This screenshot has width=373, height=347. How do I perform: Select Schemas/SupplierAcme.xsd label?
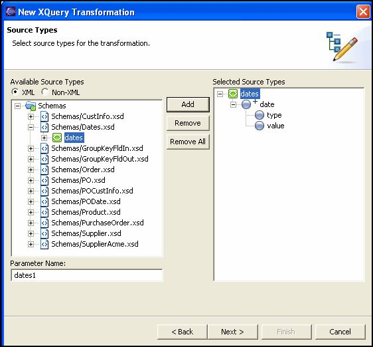pyautogui.click(x=95, y=244)
